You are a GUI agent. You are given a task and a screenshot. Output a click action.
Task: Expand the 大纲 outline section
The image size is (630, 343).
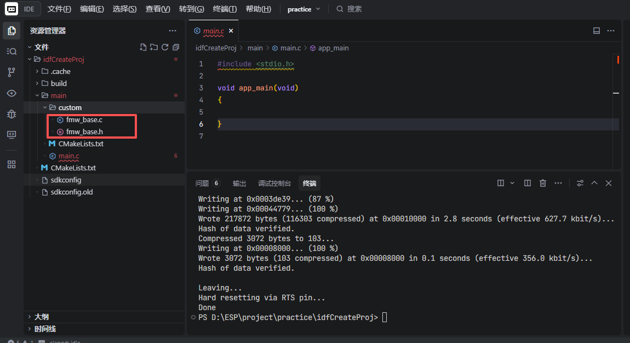click(x=30, y=317)
